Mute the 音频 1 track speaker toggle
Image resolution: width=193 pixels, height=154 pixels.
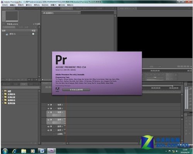pos(48,120)
